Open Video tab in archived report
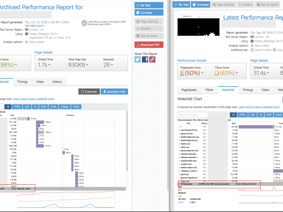This screenshot has width=283, height=212. [x=40, y=82]
